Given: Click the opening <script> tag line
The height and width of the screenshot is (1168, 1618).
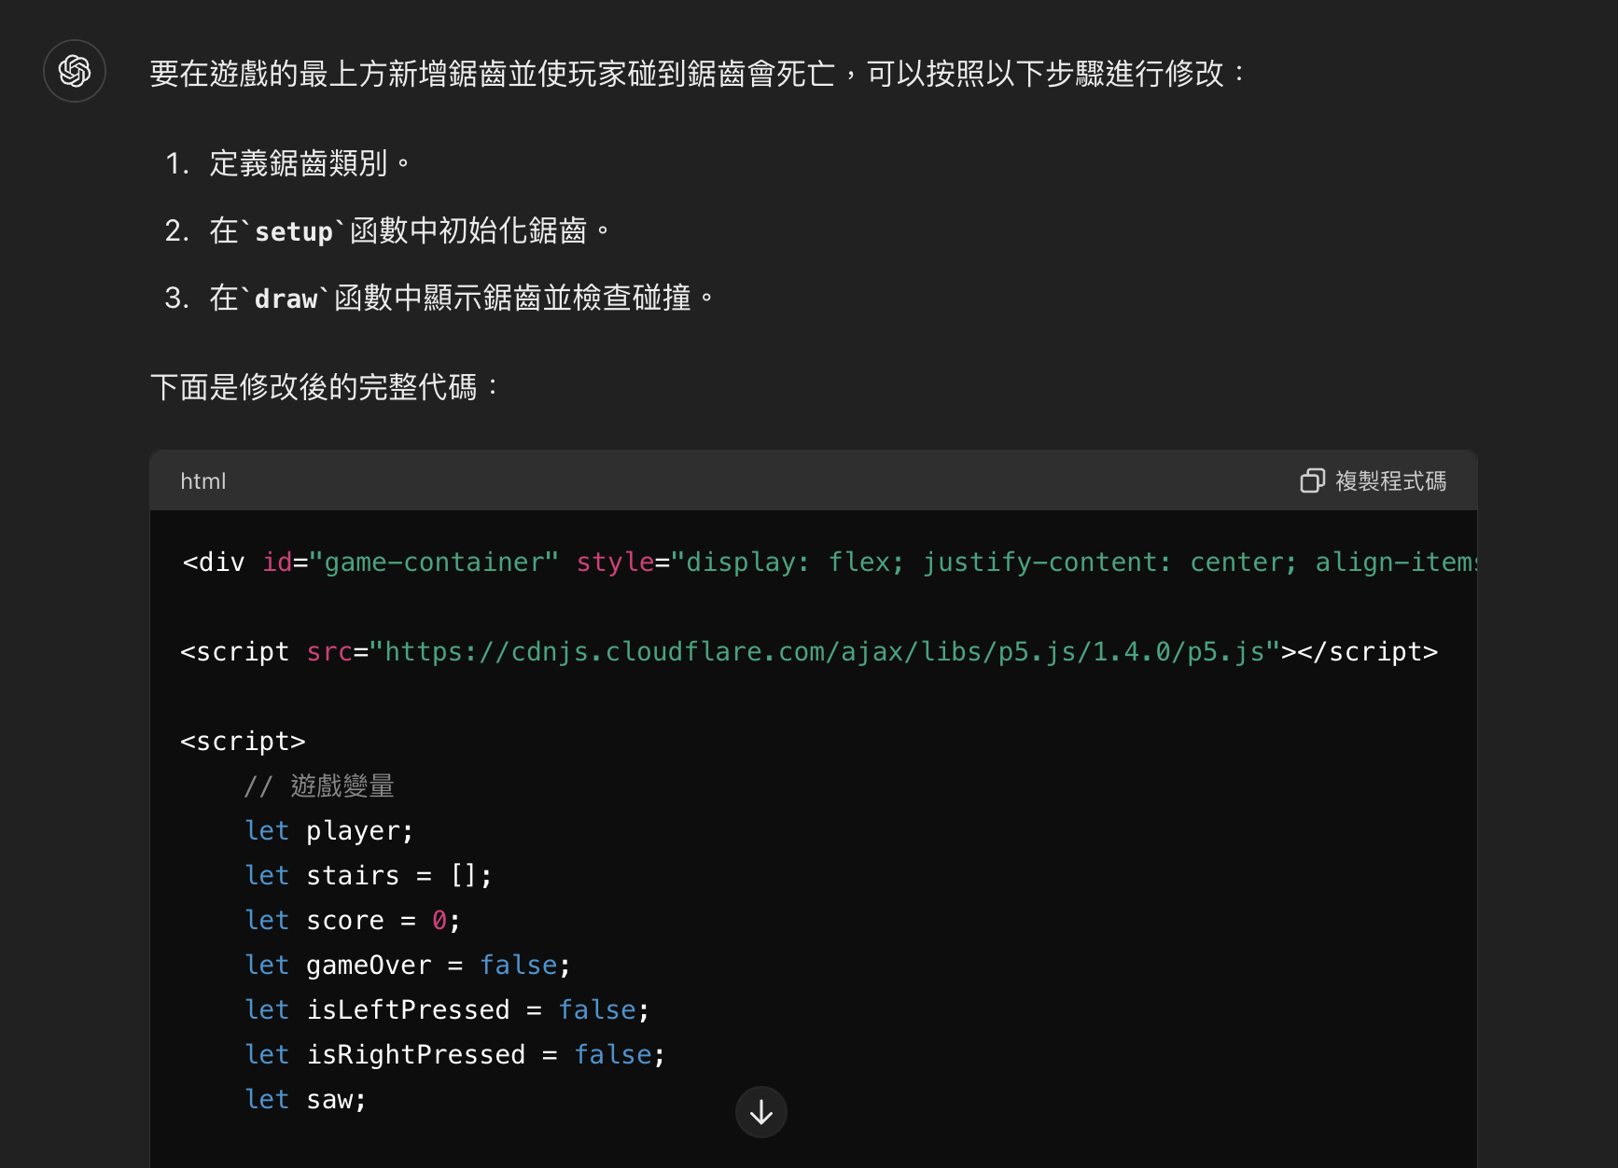Looking at the screenshot, I should click(x=244, y=741).
